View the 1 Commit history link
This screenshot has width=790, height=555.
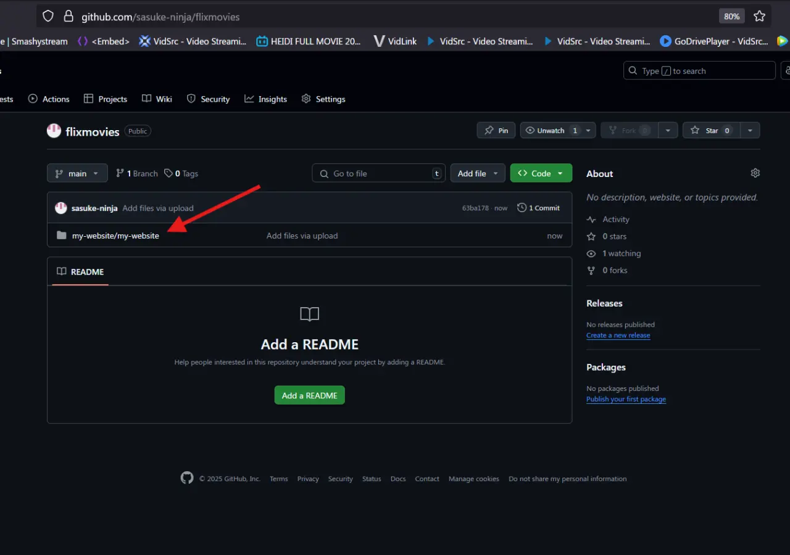pyautogui.click(x=539, y=208)
